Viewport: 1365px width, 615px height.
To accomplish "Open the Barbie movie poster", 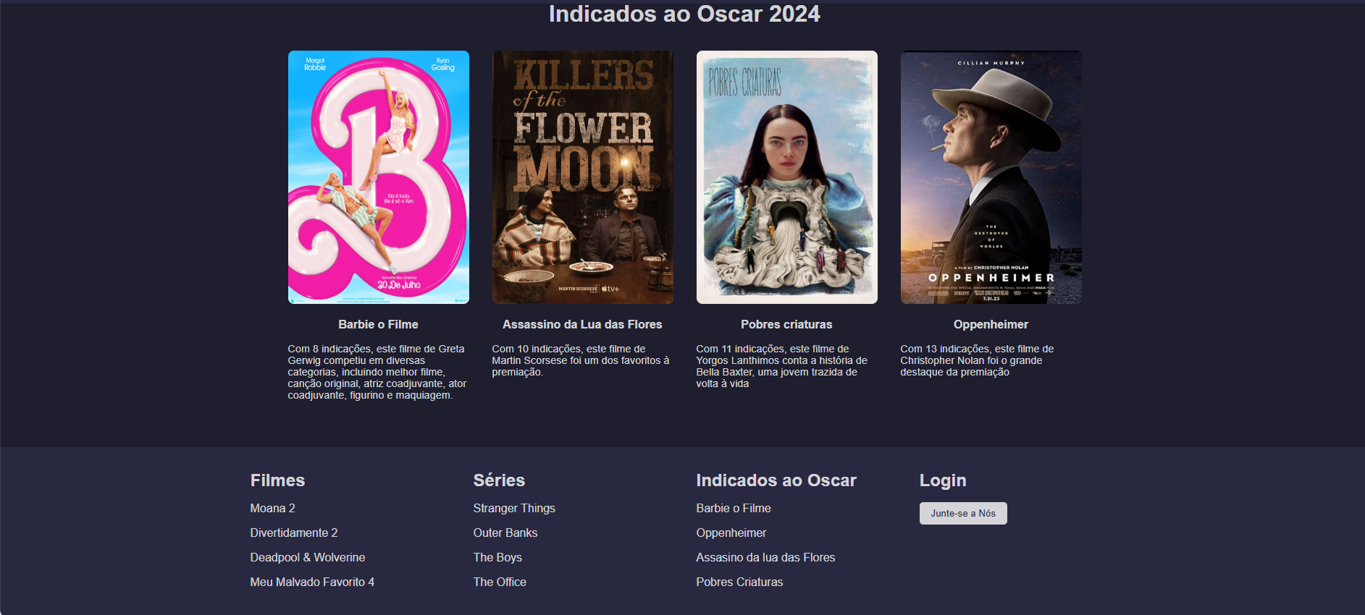I will coord(378,177).
